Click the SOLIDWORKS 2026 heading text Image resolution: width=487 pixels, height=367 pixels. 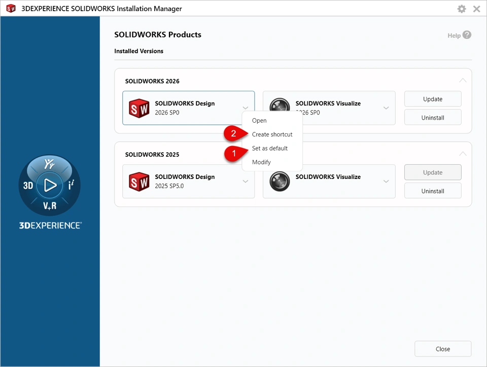(x=152, y=81)
